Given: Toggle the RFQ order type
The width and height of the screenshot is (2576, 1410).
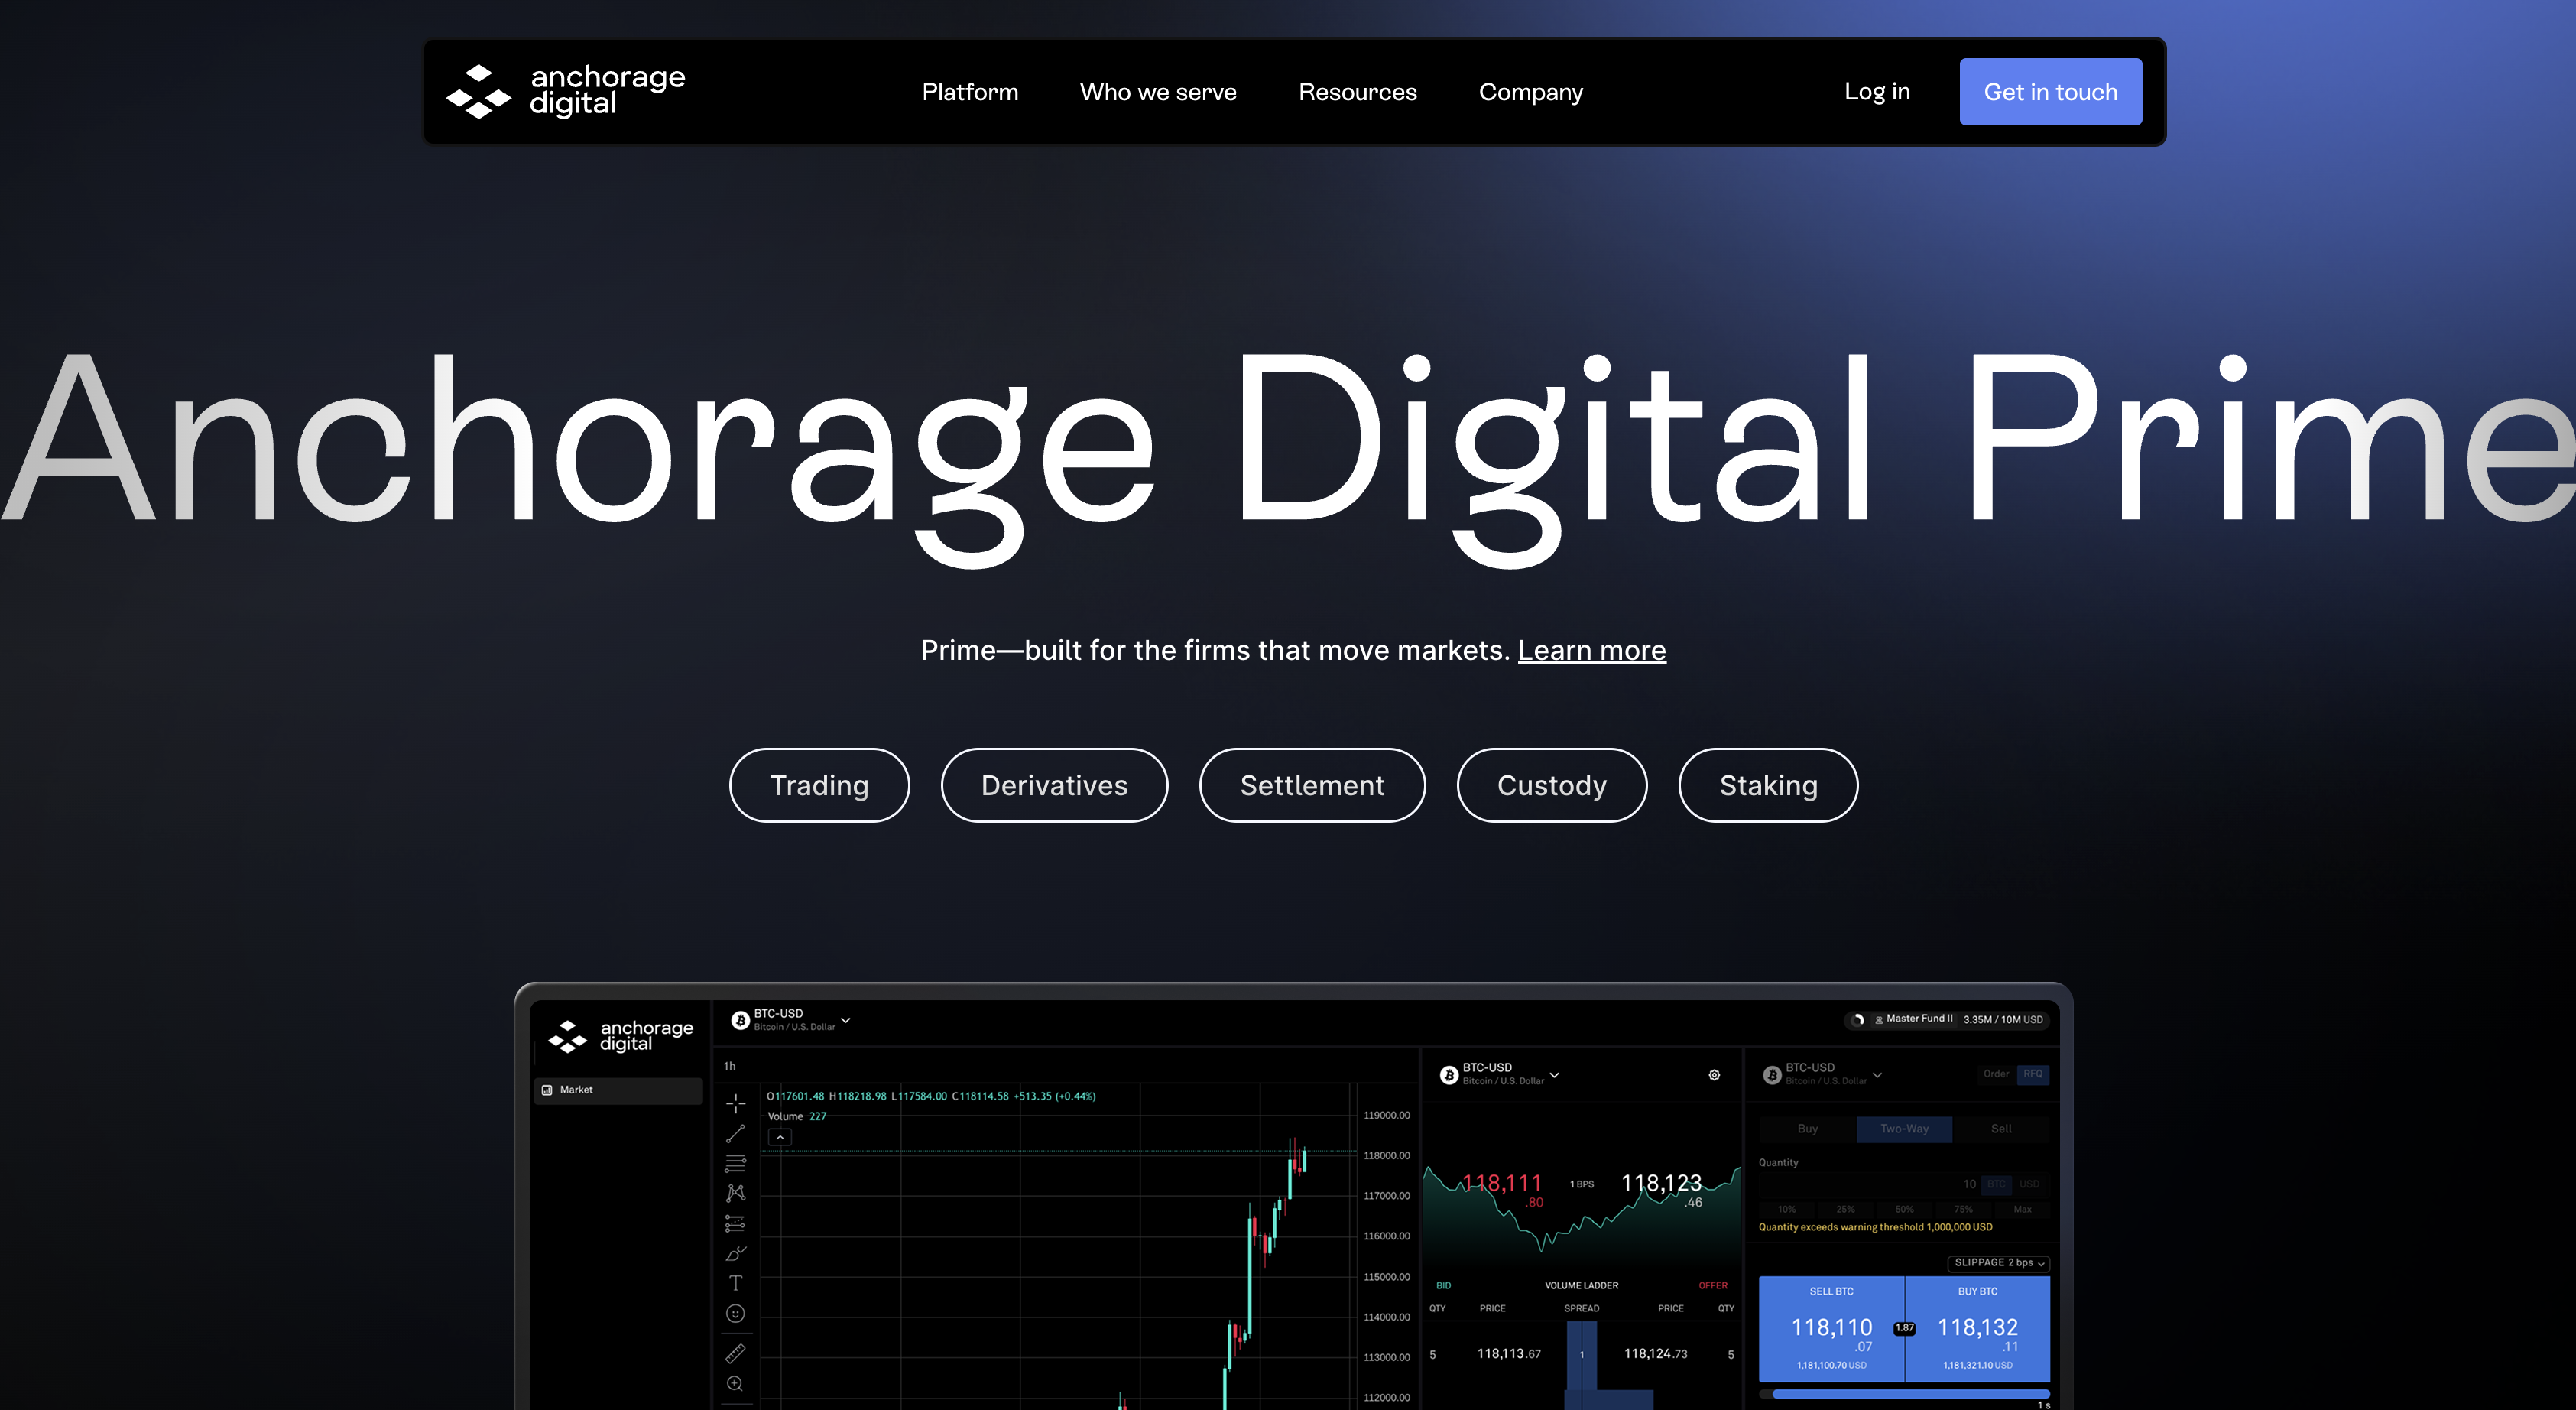Looking at the screenshot, I should 2033,1074.
